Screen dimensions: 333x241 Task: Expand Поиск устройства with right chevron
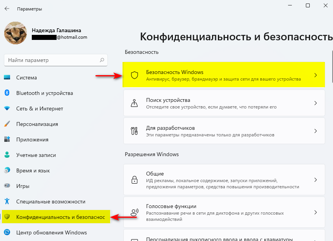(316, 103)
